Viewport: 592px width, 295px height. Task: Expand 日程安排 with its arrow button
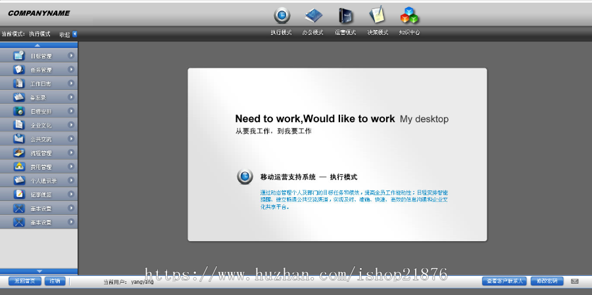pyautogui.click(x=71, y=111)
